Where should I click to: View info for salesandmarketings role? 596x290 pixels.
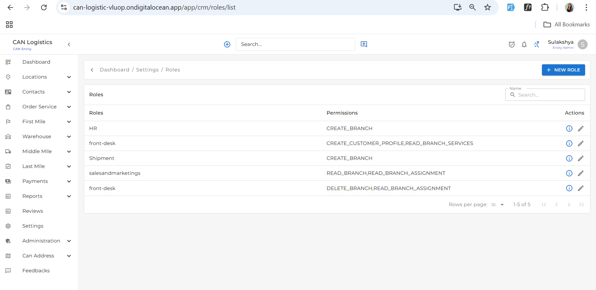pyautogui.click(x=569, y=173)
